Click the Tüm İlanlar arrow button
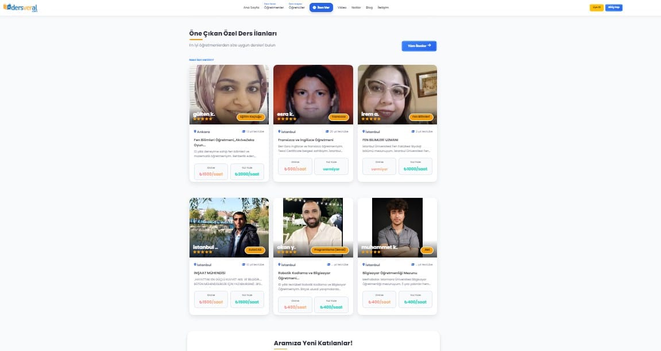The height and width of the screenshot is (351, 661). 419,46
